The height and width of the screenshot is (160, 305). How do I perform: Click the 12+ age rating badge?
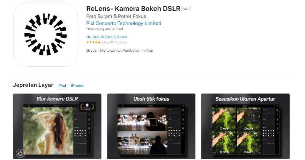(x=186, y=9)
